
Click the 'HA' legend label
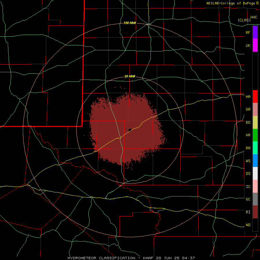[x=248, y=96]
